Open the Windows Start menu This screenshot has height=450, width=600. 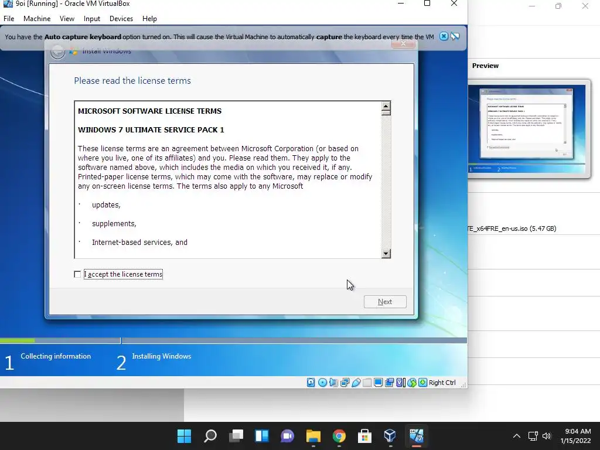(x=184, y=436)
